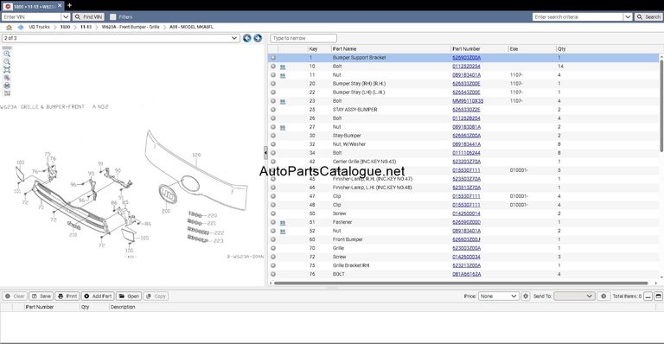Open the Price dropdown set to None
The image size is (664, 344).
click(x=498, y=296)
